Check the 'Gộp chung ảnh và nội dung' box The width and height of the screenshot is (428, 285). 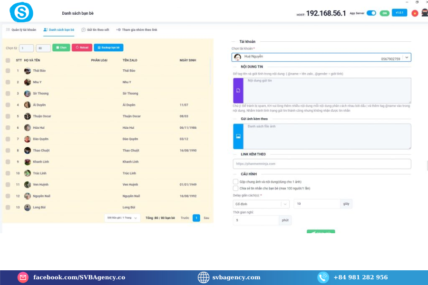(x=235, y=181)
